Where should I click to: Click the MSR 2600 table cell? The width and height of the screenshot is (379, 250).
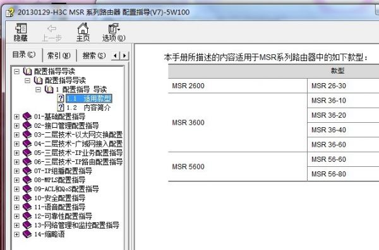tap(238, 86)
